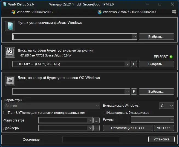
Task: Click the installation files source icon
Action: (10, 26)
